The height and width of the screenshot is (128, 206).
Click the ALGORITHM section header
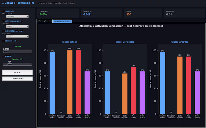click(x=9, y=11)
